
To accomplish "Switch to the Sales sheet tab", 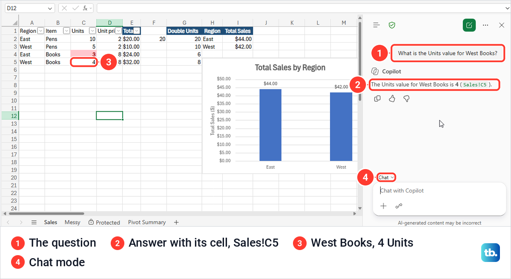I will pos(50,222).
